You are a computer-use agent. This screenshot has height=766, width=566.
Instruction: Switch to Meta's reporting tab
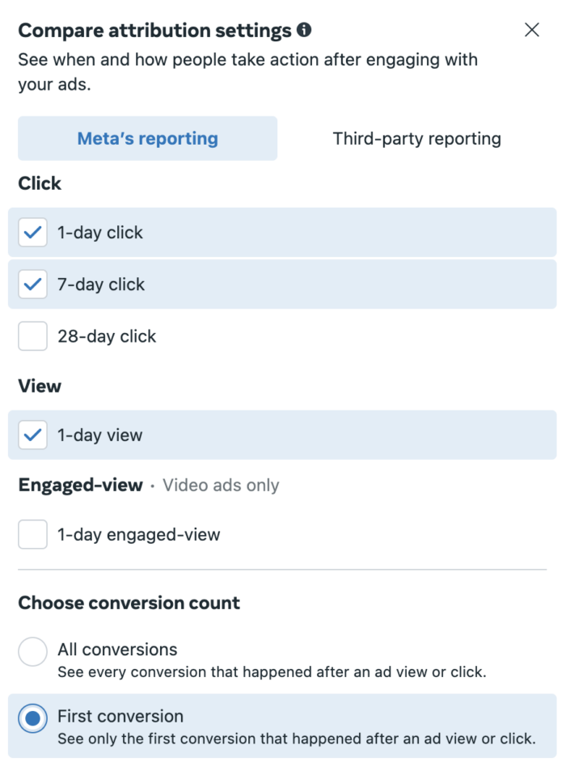click(147, 138)
